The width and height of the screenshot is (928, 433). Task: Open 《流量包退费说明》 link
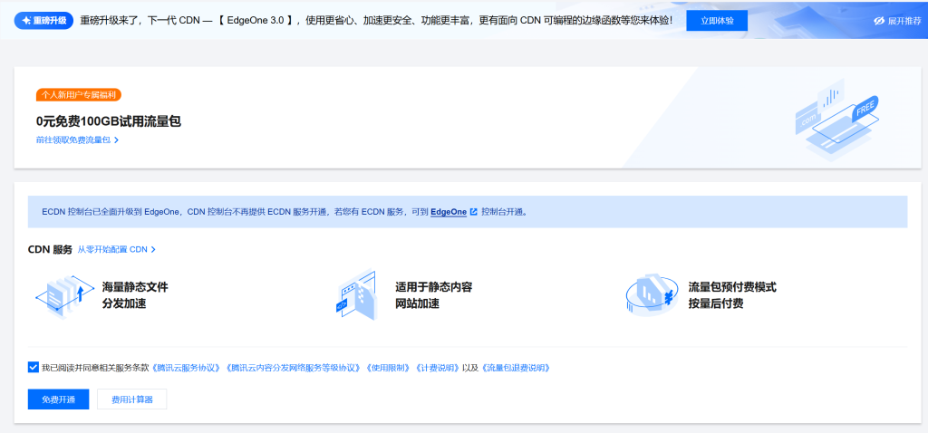pyautogui.click(x=516, y=368)
